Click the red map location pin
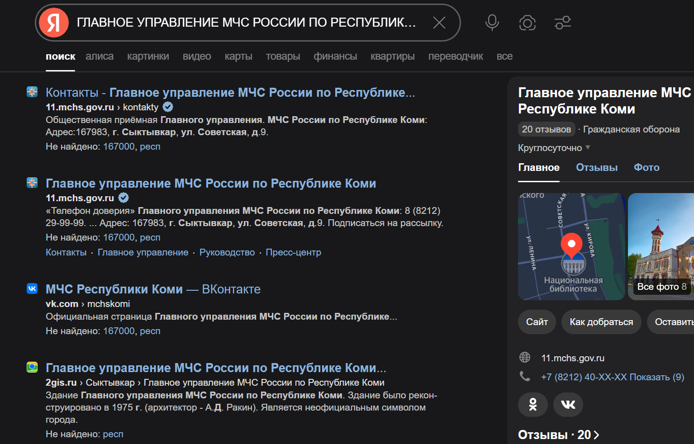The image size is (694, 444). [571, 246]
